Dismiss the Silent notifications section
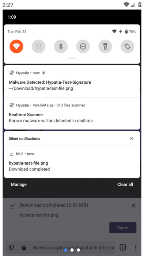 click(x=131, y=139)
